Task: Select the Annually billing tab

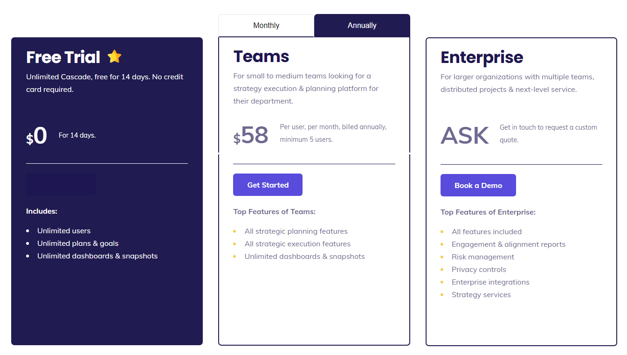Action: 362,26
